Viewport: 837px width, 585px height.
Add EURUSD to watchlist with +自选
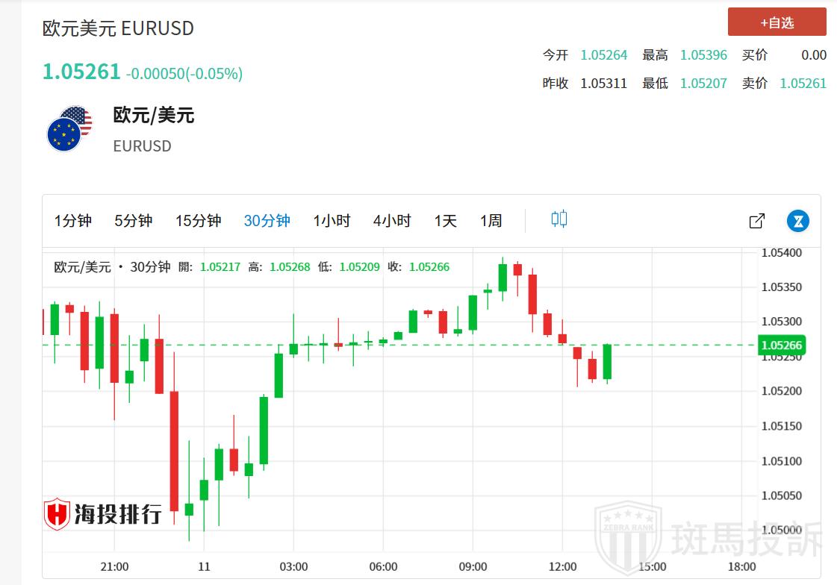pyautogui.click(x=777, y=22)
